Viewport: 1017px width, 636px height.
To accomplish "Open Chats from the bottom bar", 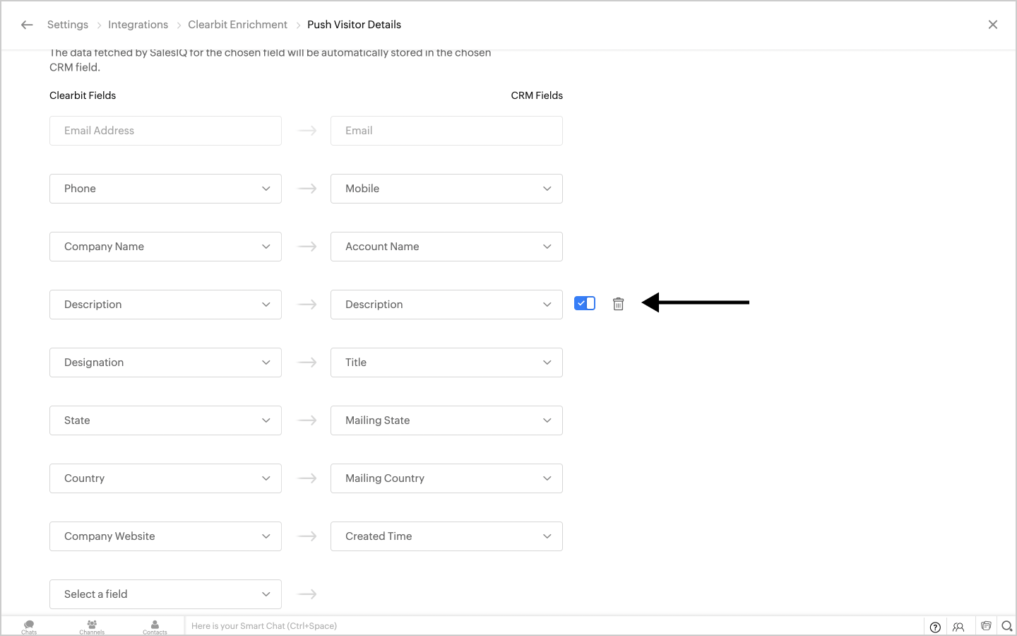I will tap(29, 626).
